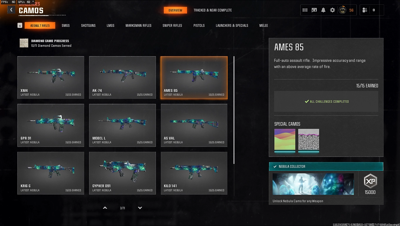Select the XM4 weapon card
400x226 pixels.
(51, 78)
